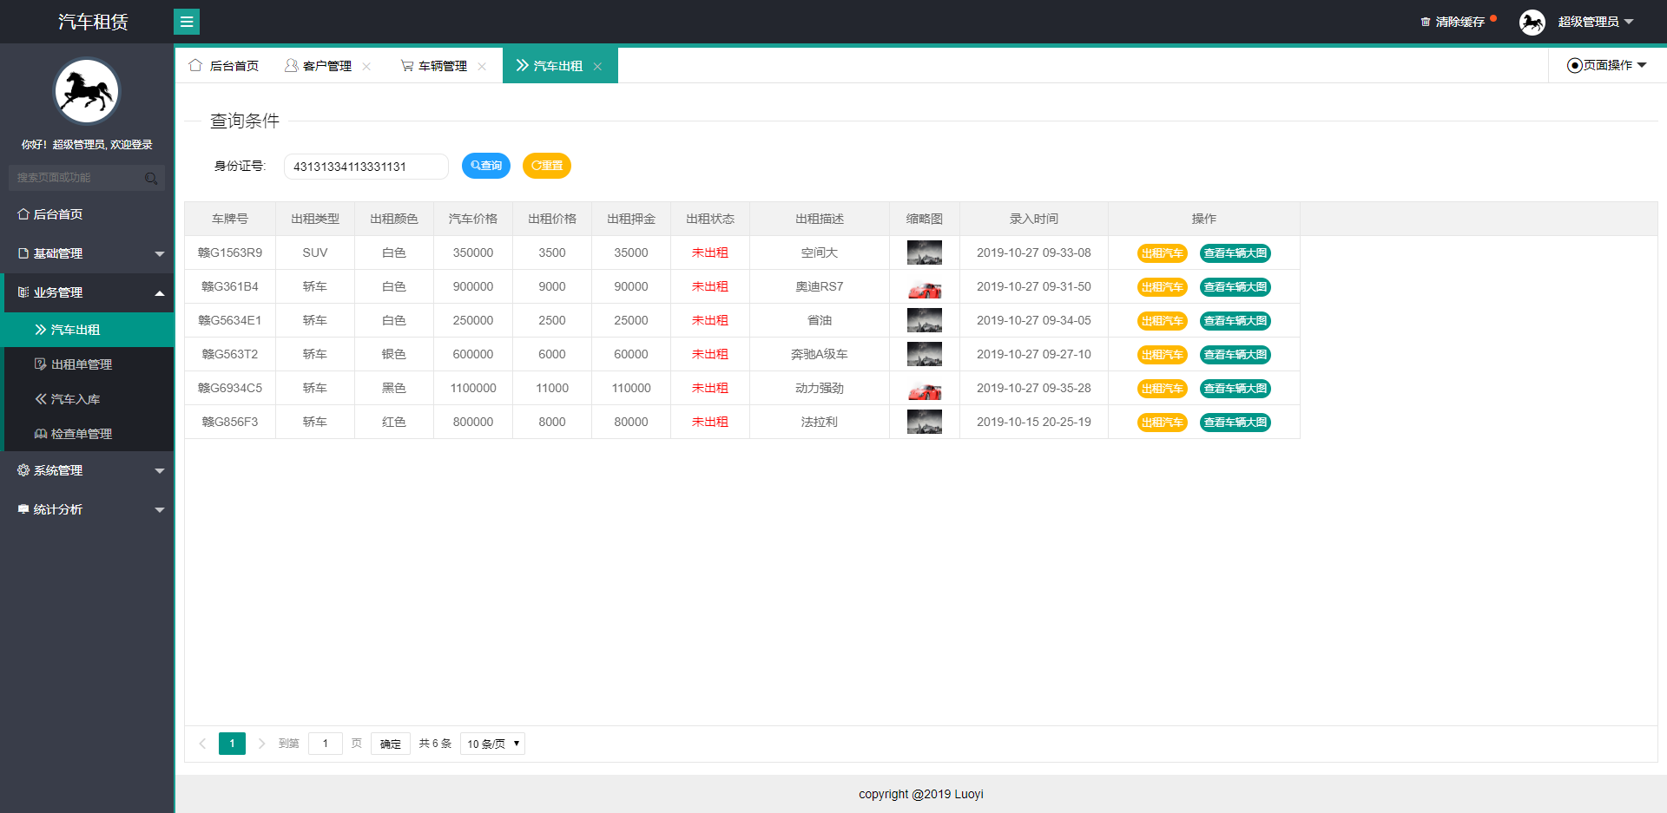Select 出租单管理 in the sidebar
This screenshot has width=1667, height=813.
(x=89, y=364)
